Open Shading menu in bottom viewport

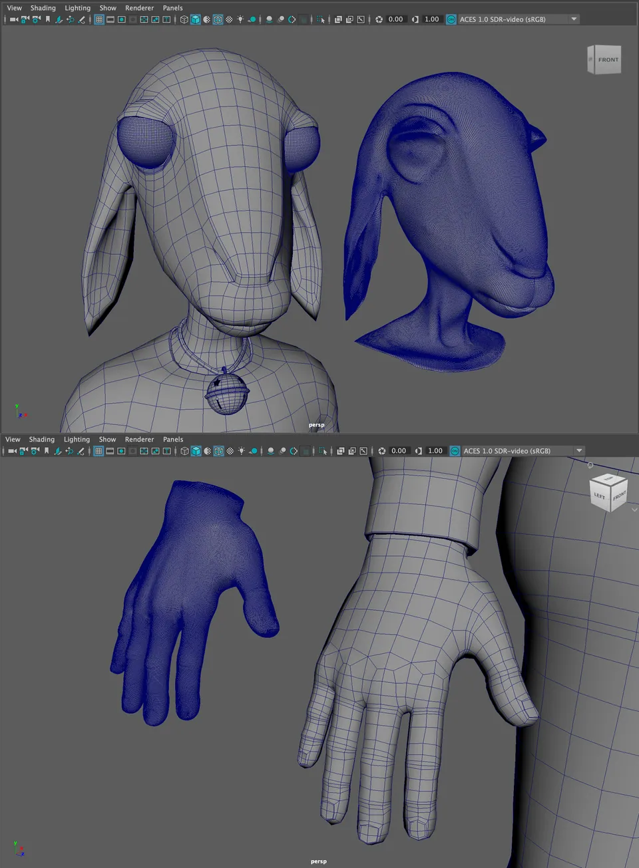click(x=42, y=440)
